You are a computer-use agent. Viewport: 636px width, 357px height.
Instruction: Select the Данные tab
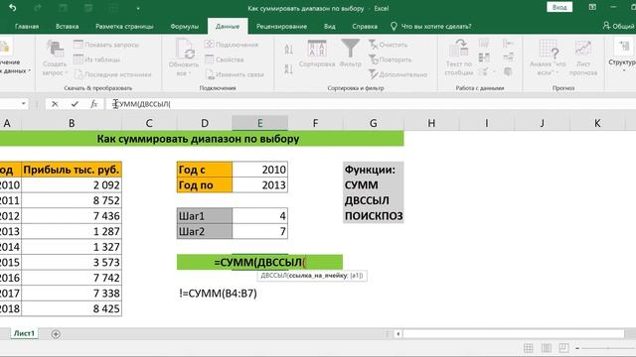point(228,27)
